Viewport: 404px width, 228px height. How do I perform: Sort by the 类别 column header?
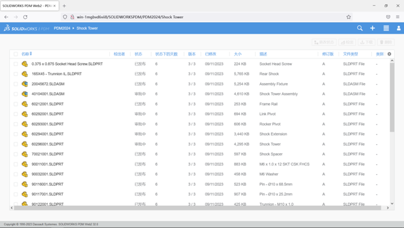coord(379,54)
